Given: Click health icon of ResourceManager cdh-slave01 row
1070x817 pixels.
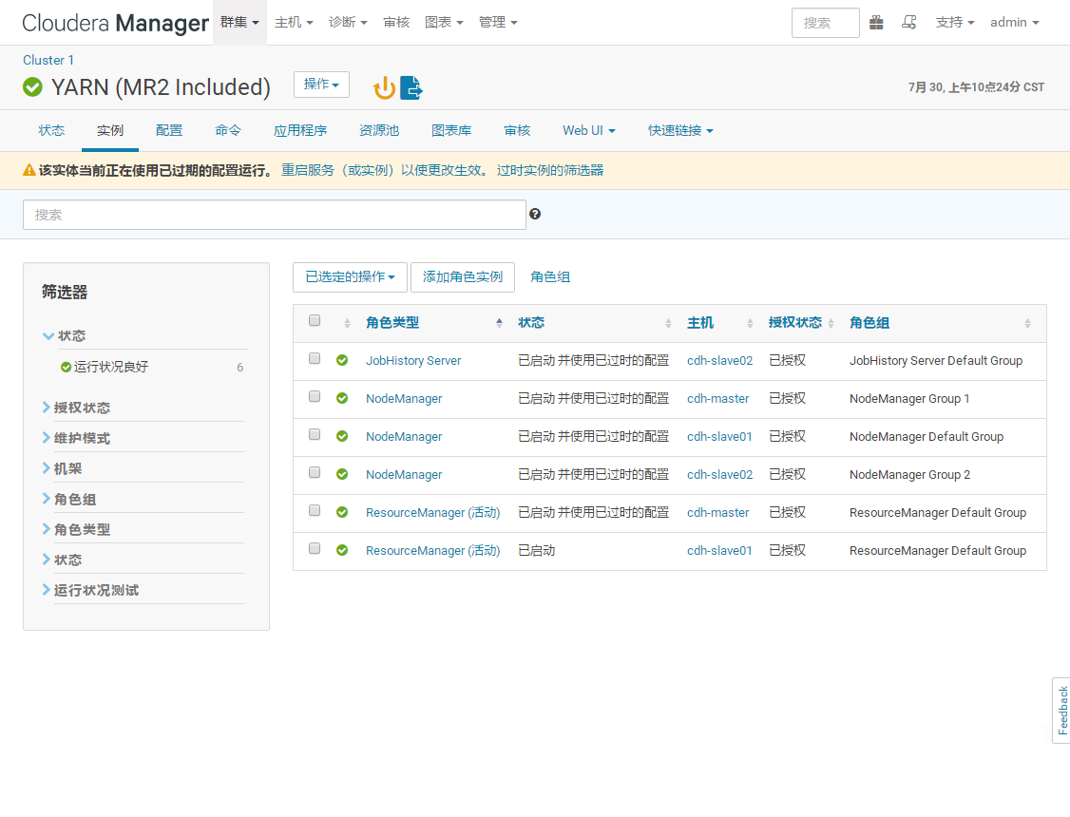Looking at the screenshot, I should coord(342,550).
